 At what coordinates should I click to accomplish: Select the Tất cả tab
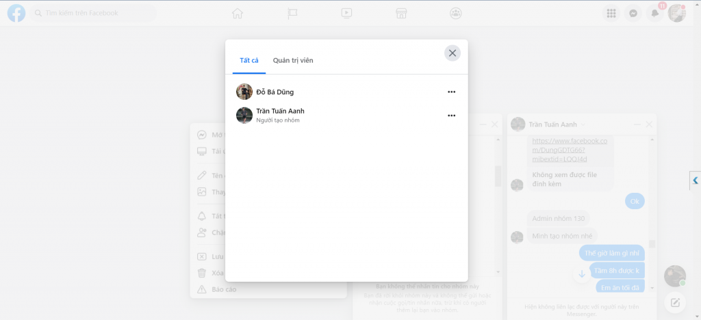tap(249, 61)
